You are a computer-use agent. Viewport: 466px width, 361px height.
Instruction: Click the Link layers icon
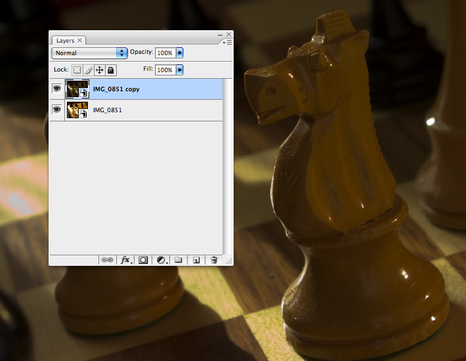(107, 260)
